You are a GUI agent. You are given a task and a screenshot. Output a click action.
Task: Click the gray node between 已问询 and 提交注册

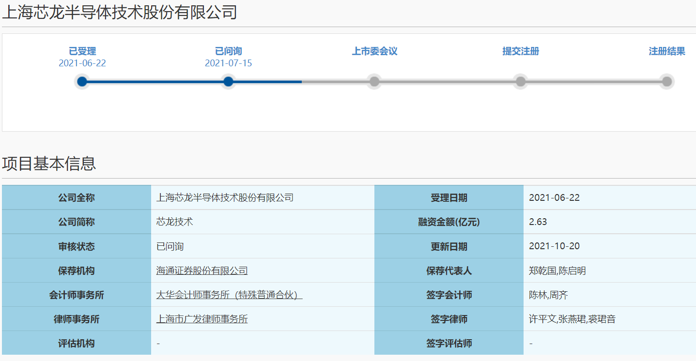(x=374, y=81)
